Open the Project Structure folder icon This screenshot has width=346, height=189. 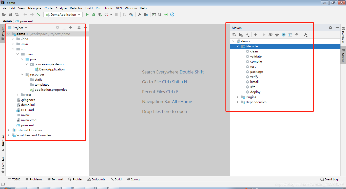[x=146, y=14]
